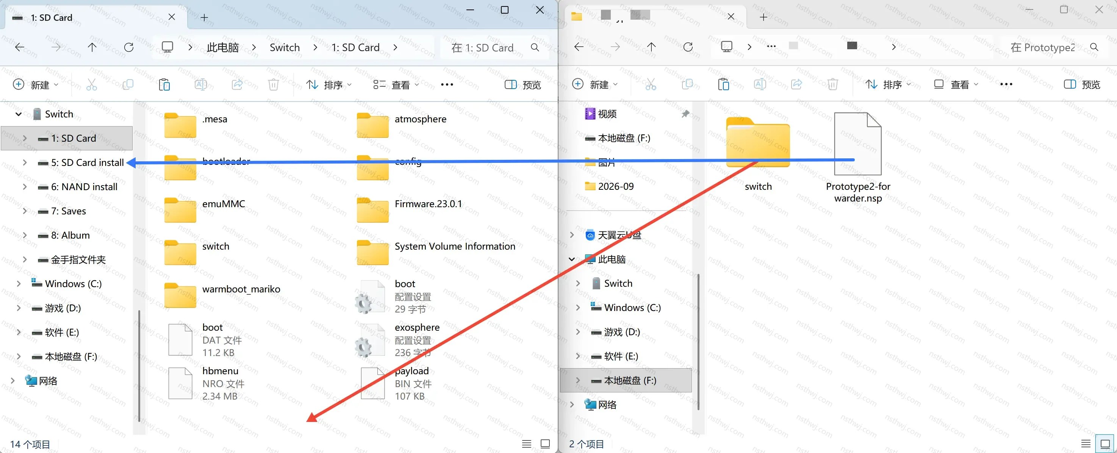Add a new tab in the left window
This screenshot has height=453, width=1117.
click(204, 18)
